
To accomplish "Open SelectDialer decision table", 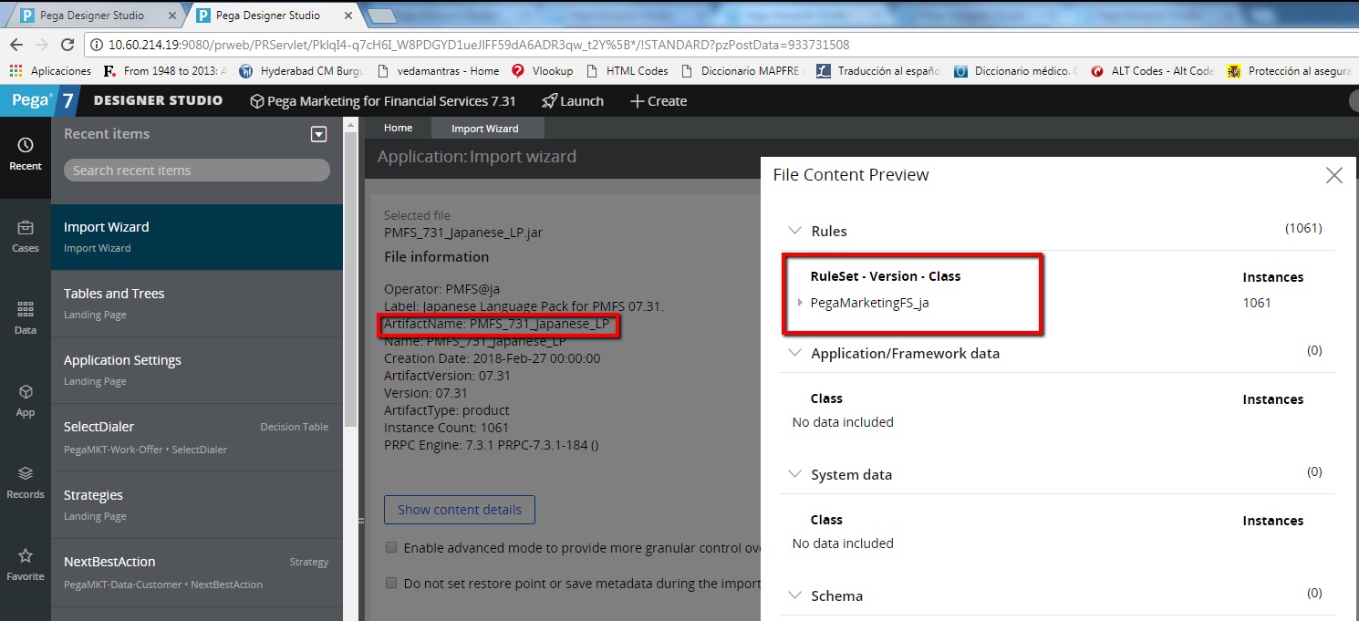I will [x=197, y=438].
